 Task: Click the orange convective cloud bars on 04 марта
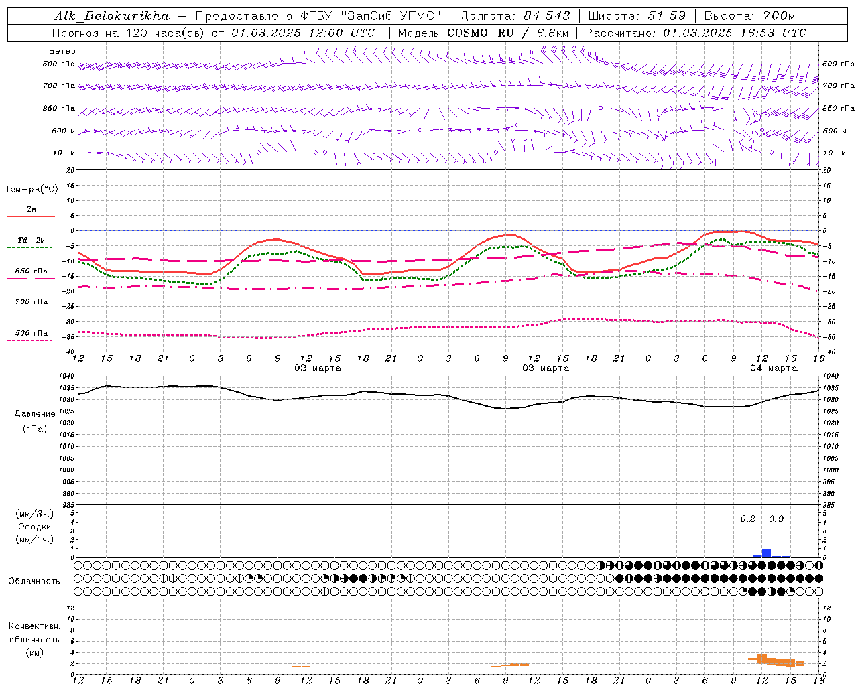(x=776, y=661)
